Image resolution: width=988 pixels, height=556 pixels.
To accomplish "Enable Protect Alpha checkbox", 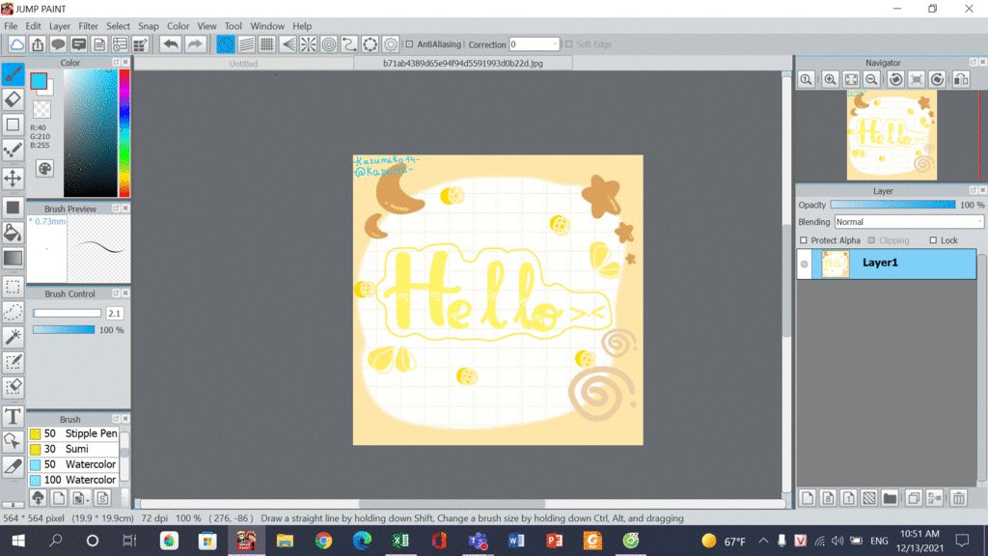I will 804,240.
